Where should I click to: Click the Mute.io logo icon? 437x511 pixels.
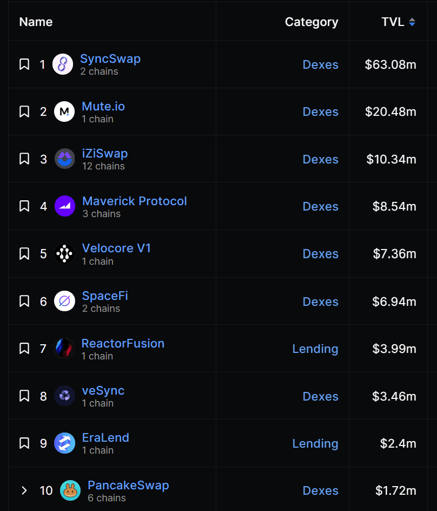coord(64,112)
